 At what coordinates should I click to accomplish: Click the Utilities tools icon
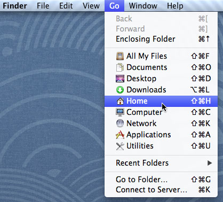pos(120,146)
